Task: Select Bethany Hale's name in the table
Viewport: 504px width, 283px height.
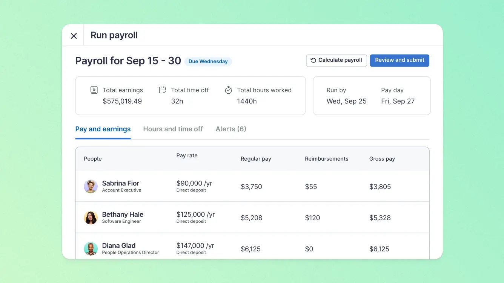Action: (x=123, y=215)
